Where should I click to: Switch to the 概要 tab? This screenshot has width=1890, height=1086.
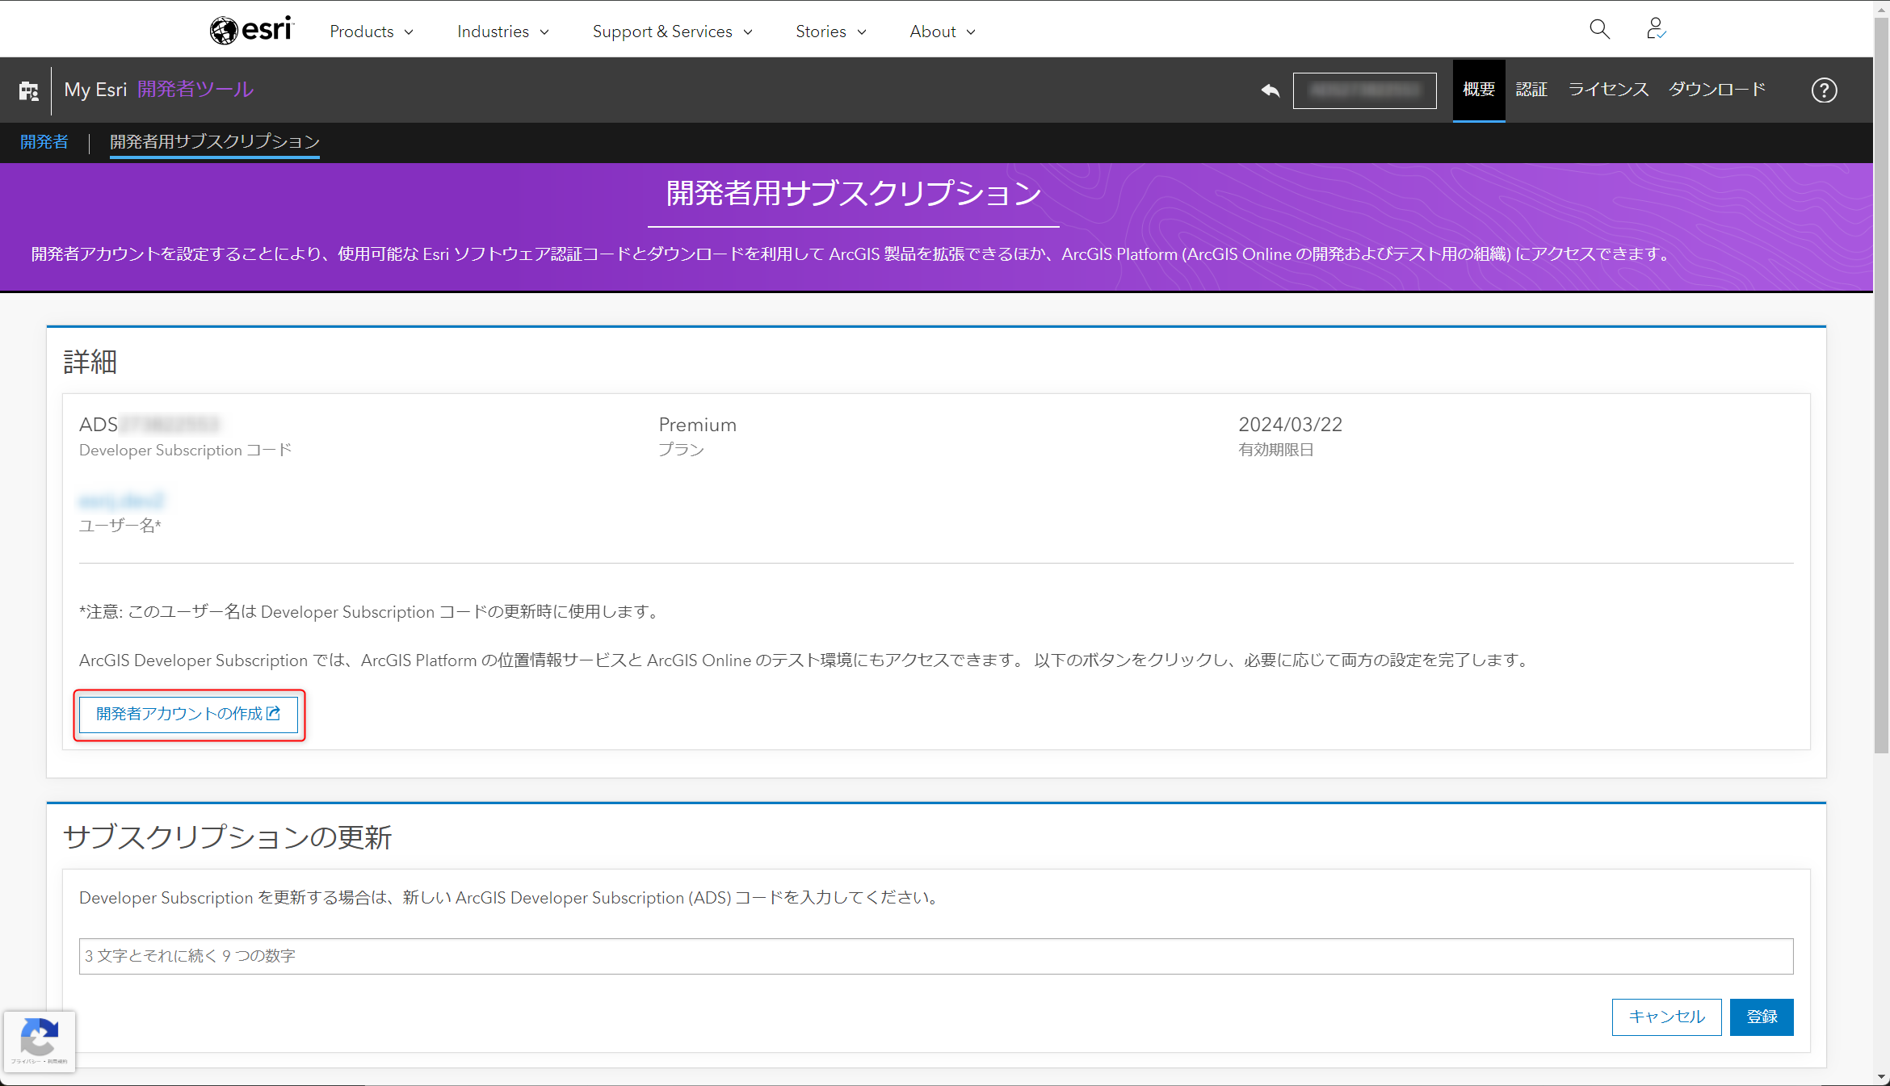point(1479,90)
